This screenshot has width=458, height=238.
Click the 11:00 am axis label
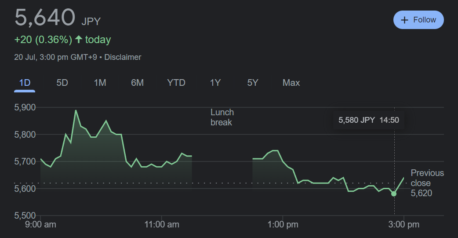(162, 225)
